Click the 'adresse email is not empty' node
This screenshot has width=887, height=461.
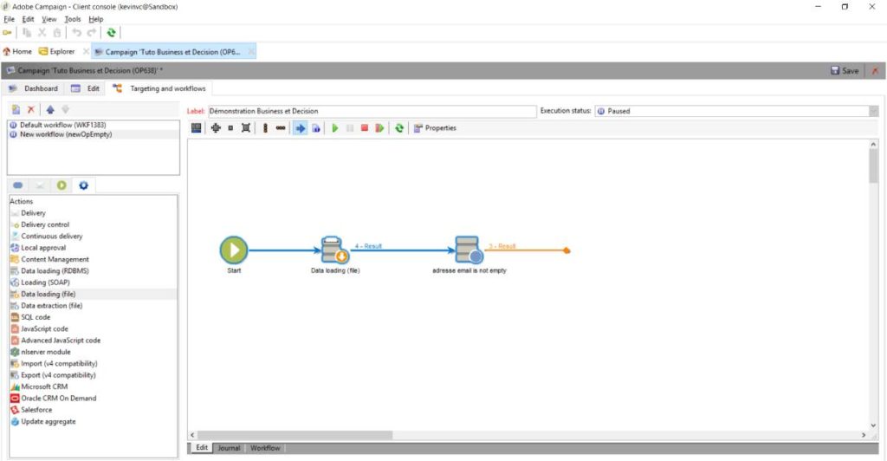click(469, 250)
